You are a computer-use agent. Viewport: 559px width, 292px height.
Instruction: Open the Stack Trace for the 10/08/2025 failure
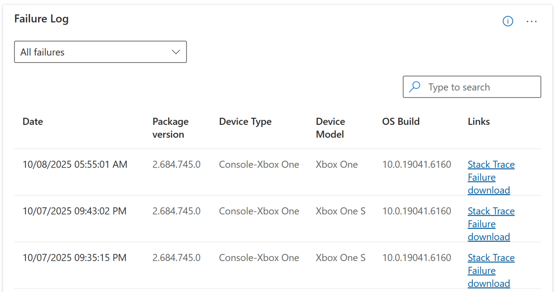tap(491, 165)
